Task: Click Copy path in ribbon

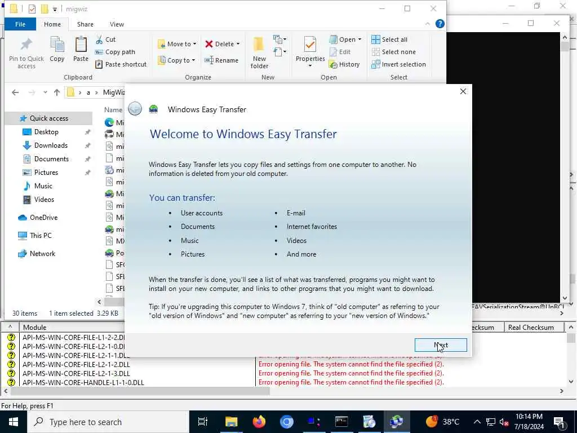Action: [x=115, y=52]
